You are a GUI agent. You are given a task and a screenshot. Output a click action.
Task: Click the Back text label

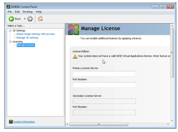tap(18, 19)
